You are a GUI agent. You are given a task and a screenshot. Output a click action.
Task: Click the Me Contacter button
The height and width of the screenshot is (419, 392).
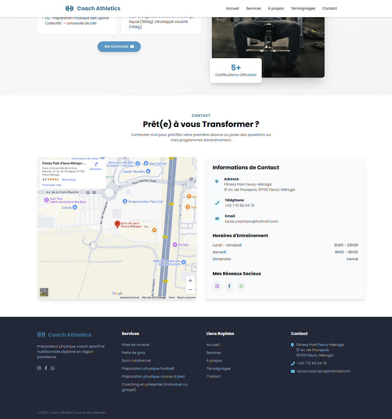pos(119,47)
